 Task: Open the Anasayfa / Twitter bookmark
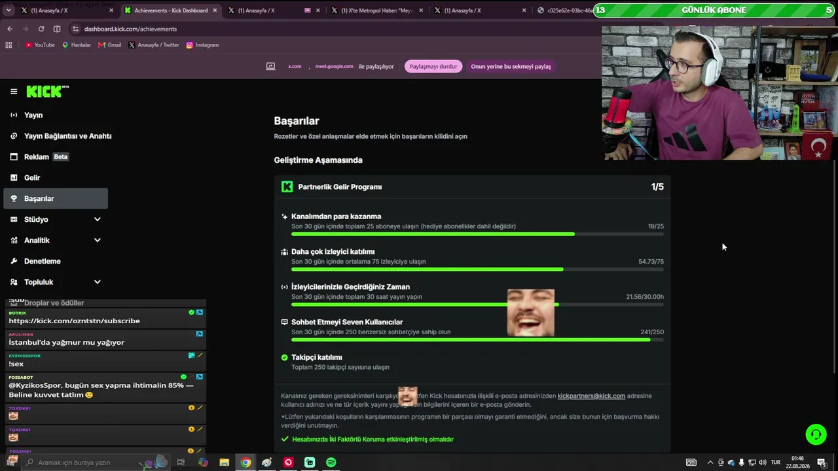coord(154,45)
